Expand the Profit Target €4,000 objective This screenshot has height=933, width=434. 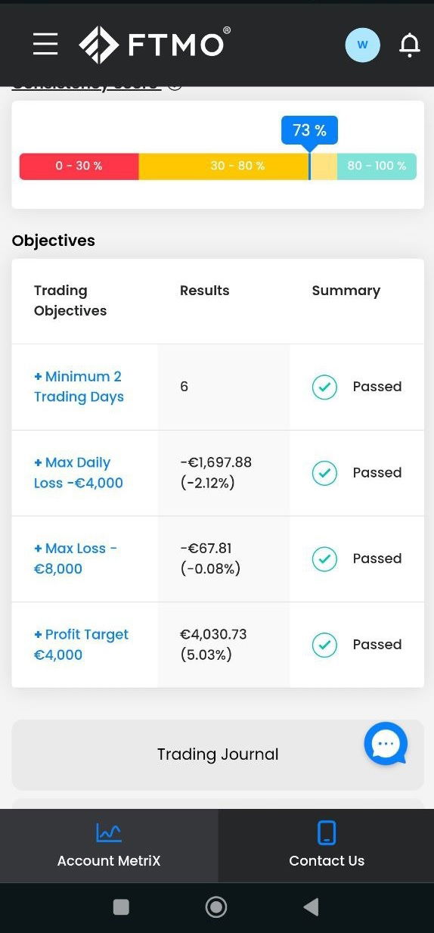pyautogui.click(x=81, y=645)
